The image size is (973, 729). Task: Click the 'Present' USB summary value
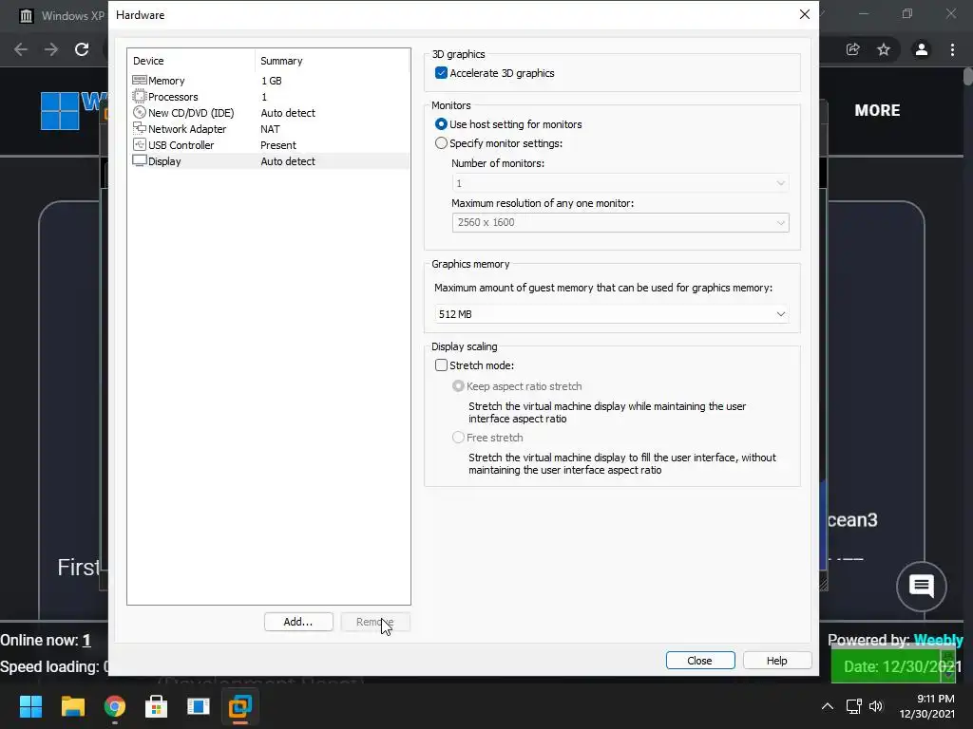click(278, 145)
